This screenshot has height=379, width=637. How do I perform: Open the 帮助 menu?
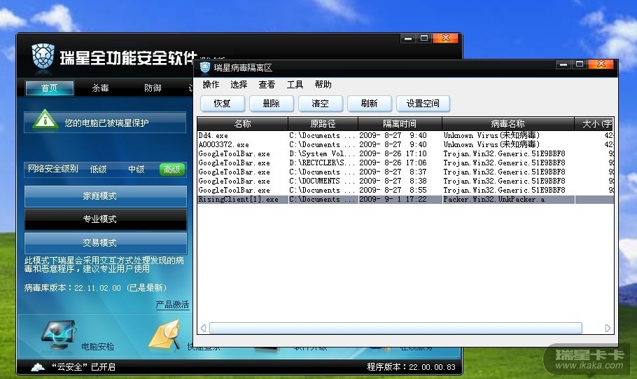[x=323, y=85]
